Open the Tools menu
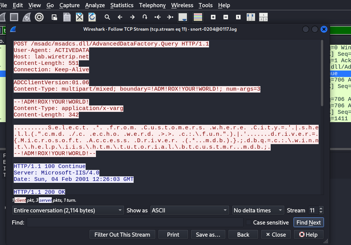Image resolution: width=351 pixels, height=245 pixels. click(x=206, y=5)
